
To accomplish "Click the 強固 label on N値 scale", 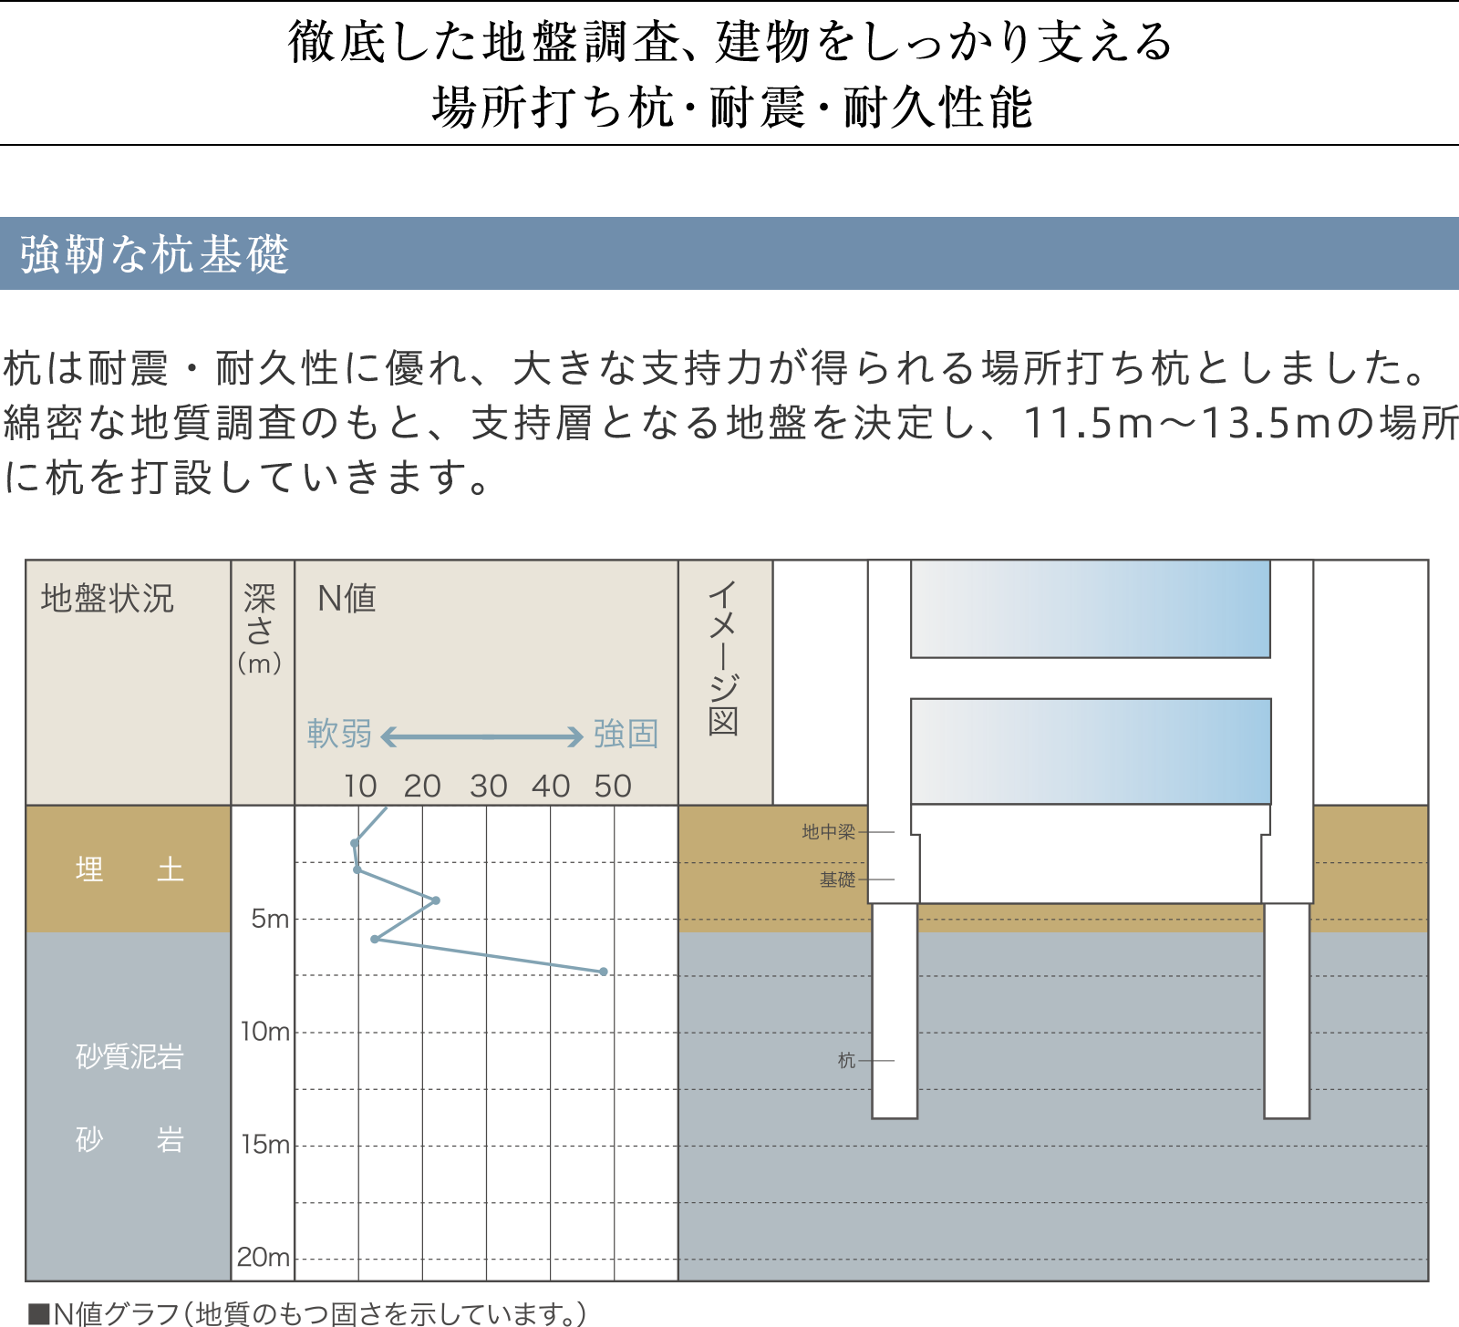I will coord(626,734).
